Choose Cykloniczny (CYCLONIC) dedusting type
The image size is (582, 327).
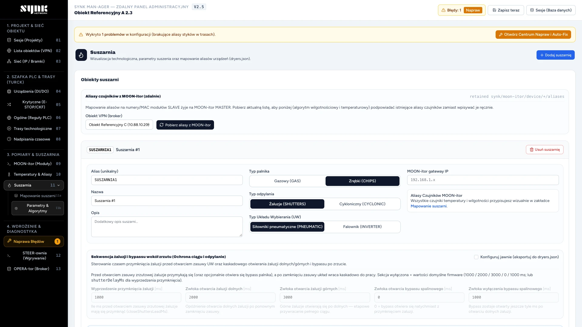[x=363, y=204]
